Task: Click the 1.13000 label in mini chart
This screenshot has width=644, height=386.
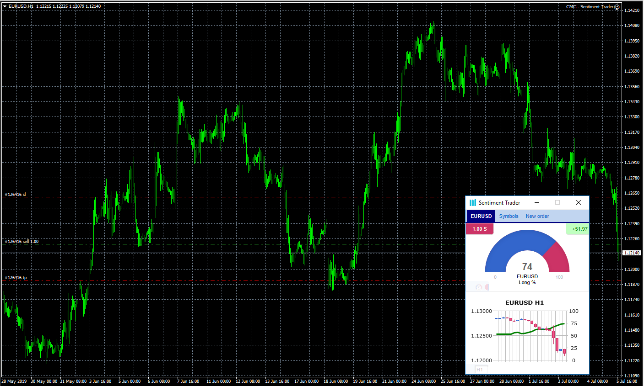Action: 482,311
